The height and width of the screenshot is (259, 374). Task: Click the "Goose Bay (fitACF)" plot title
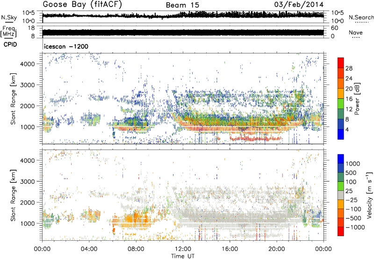point(83,4)
